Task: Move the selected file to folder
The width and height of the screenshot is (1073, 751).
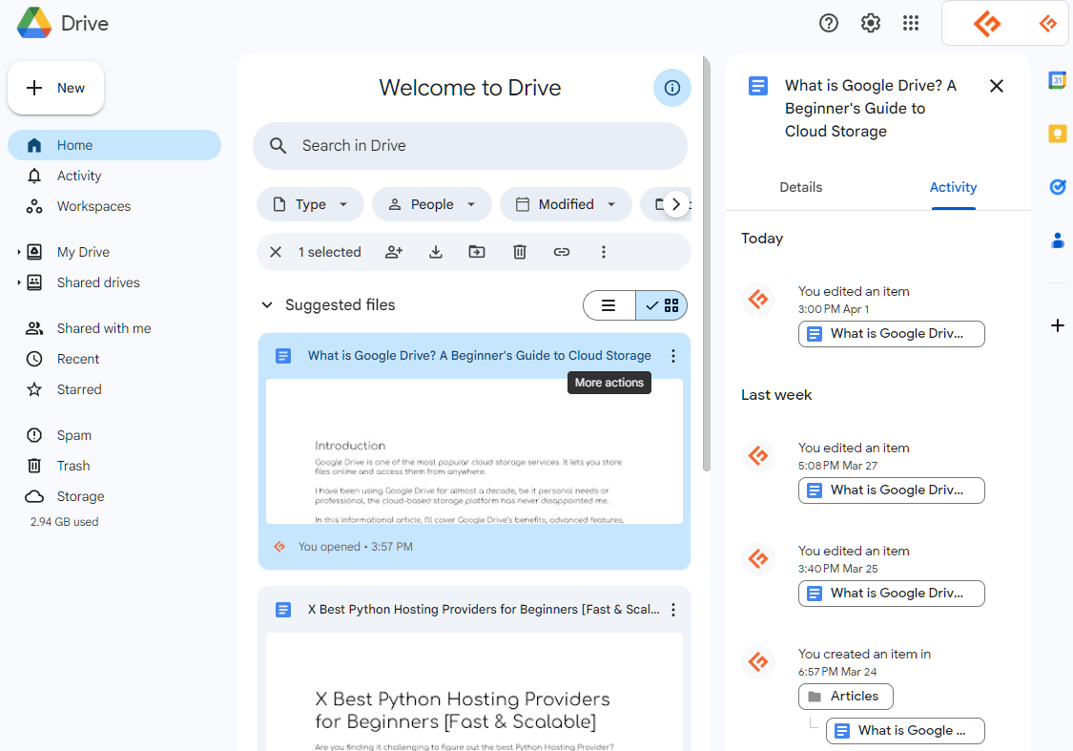Action: (477, 252)
